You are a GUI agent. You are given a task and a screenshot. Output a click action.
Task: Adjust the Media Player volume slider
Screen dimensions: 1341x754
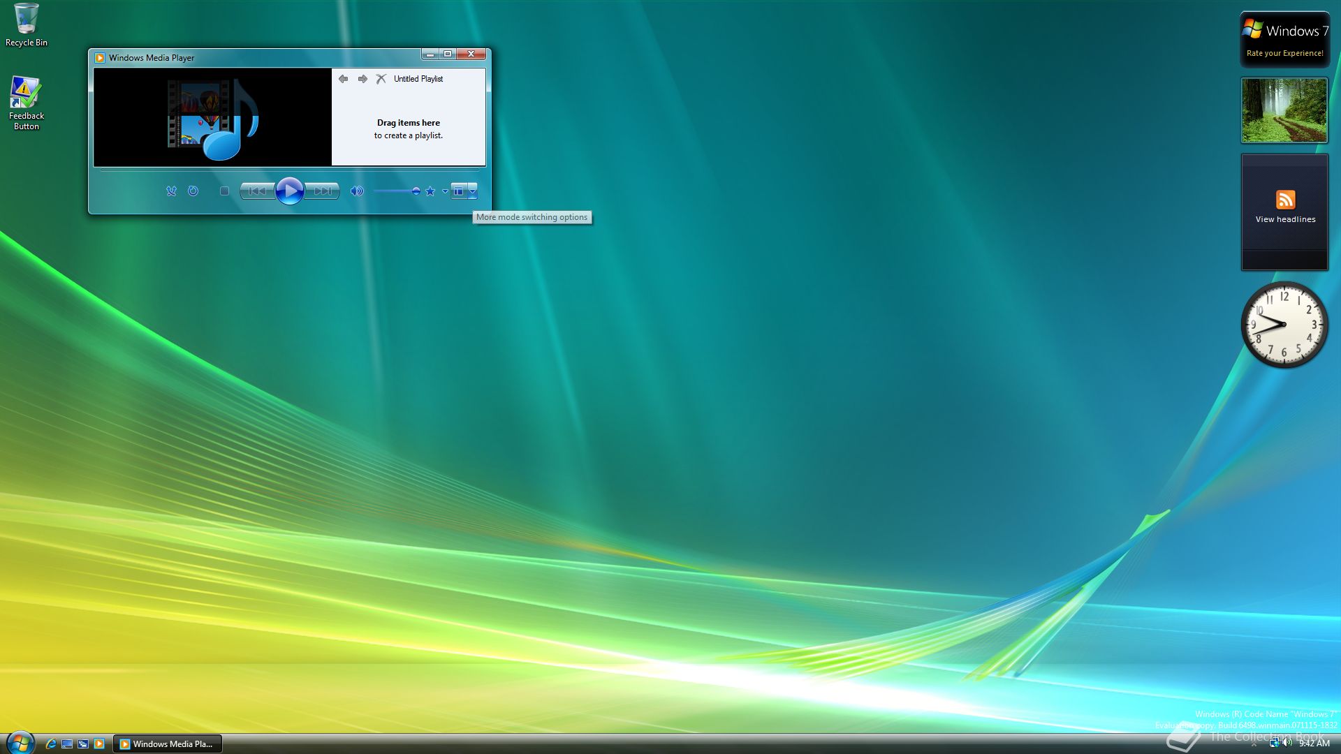pos(396,191)
